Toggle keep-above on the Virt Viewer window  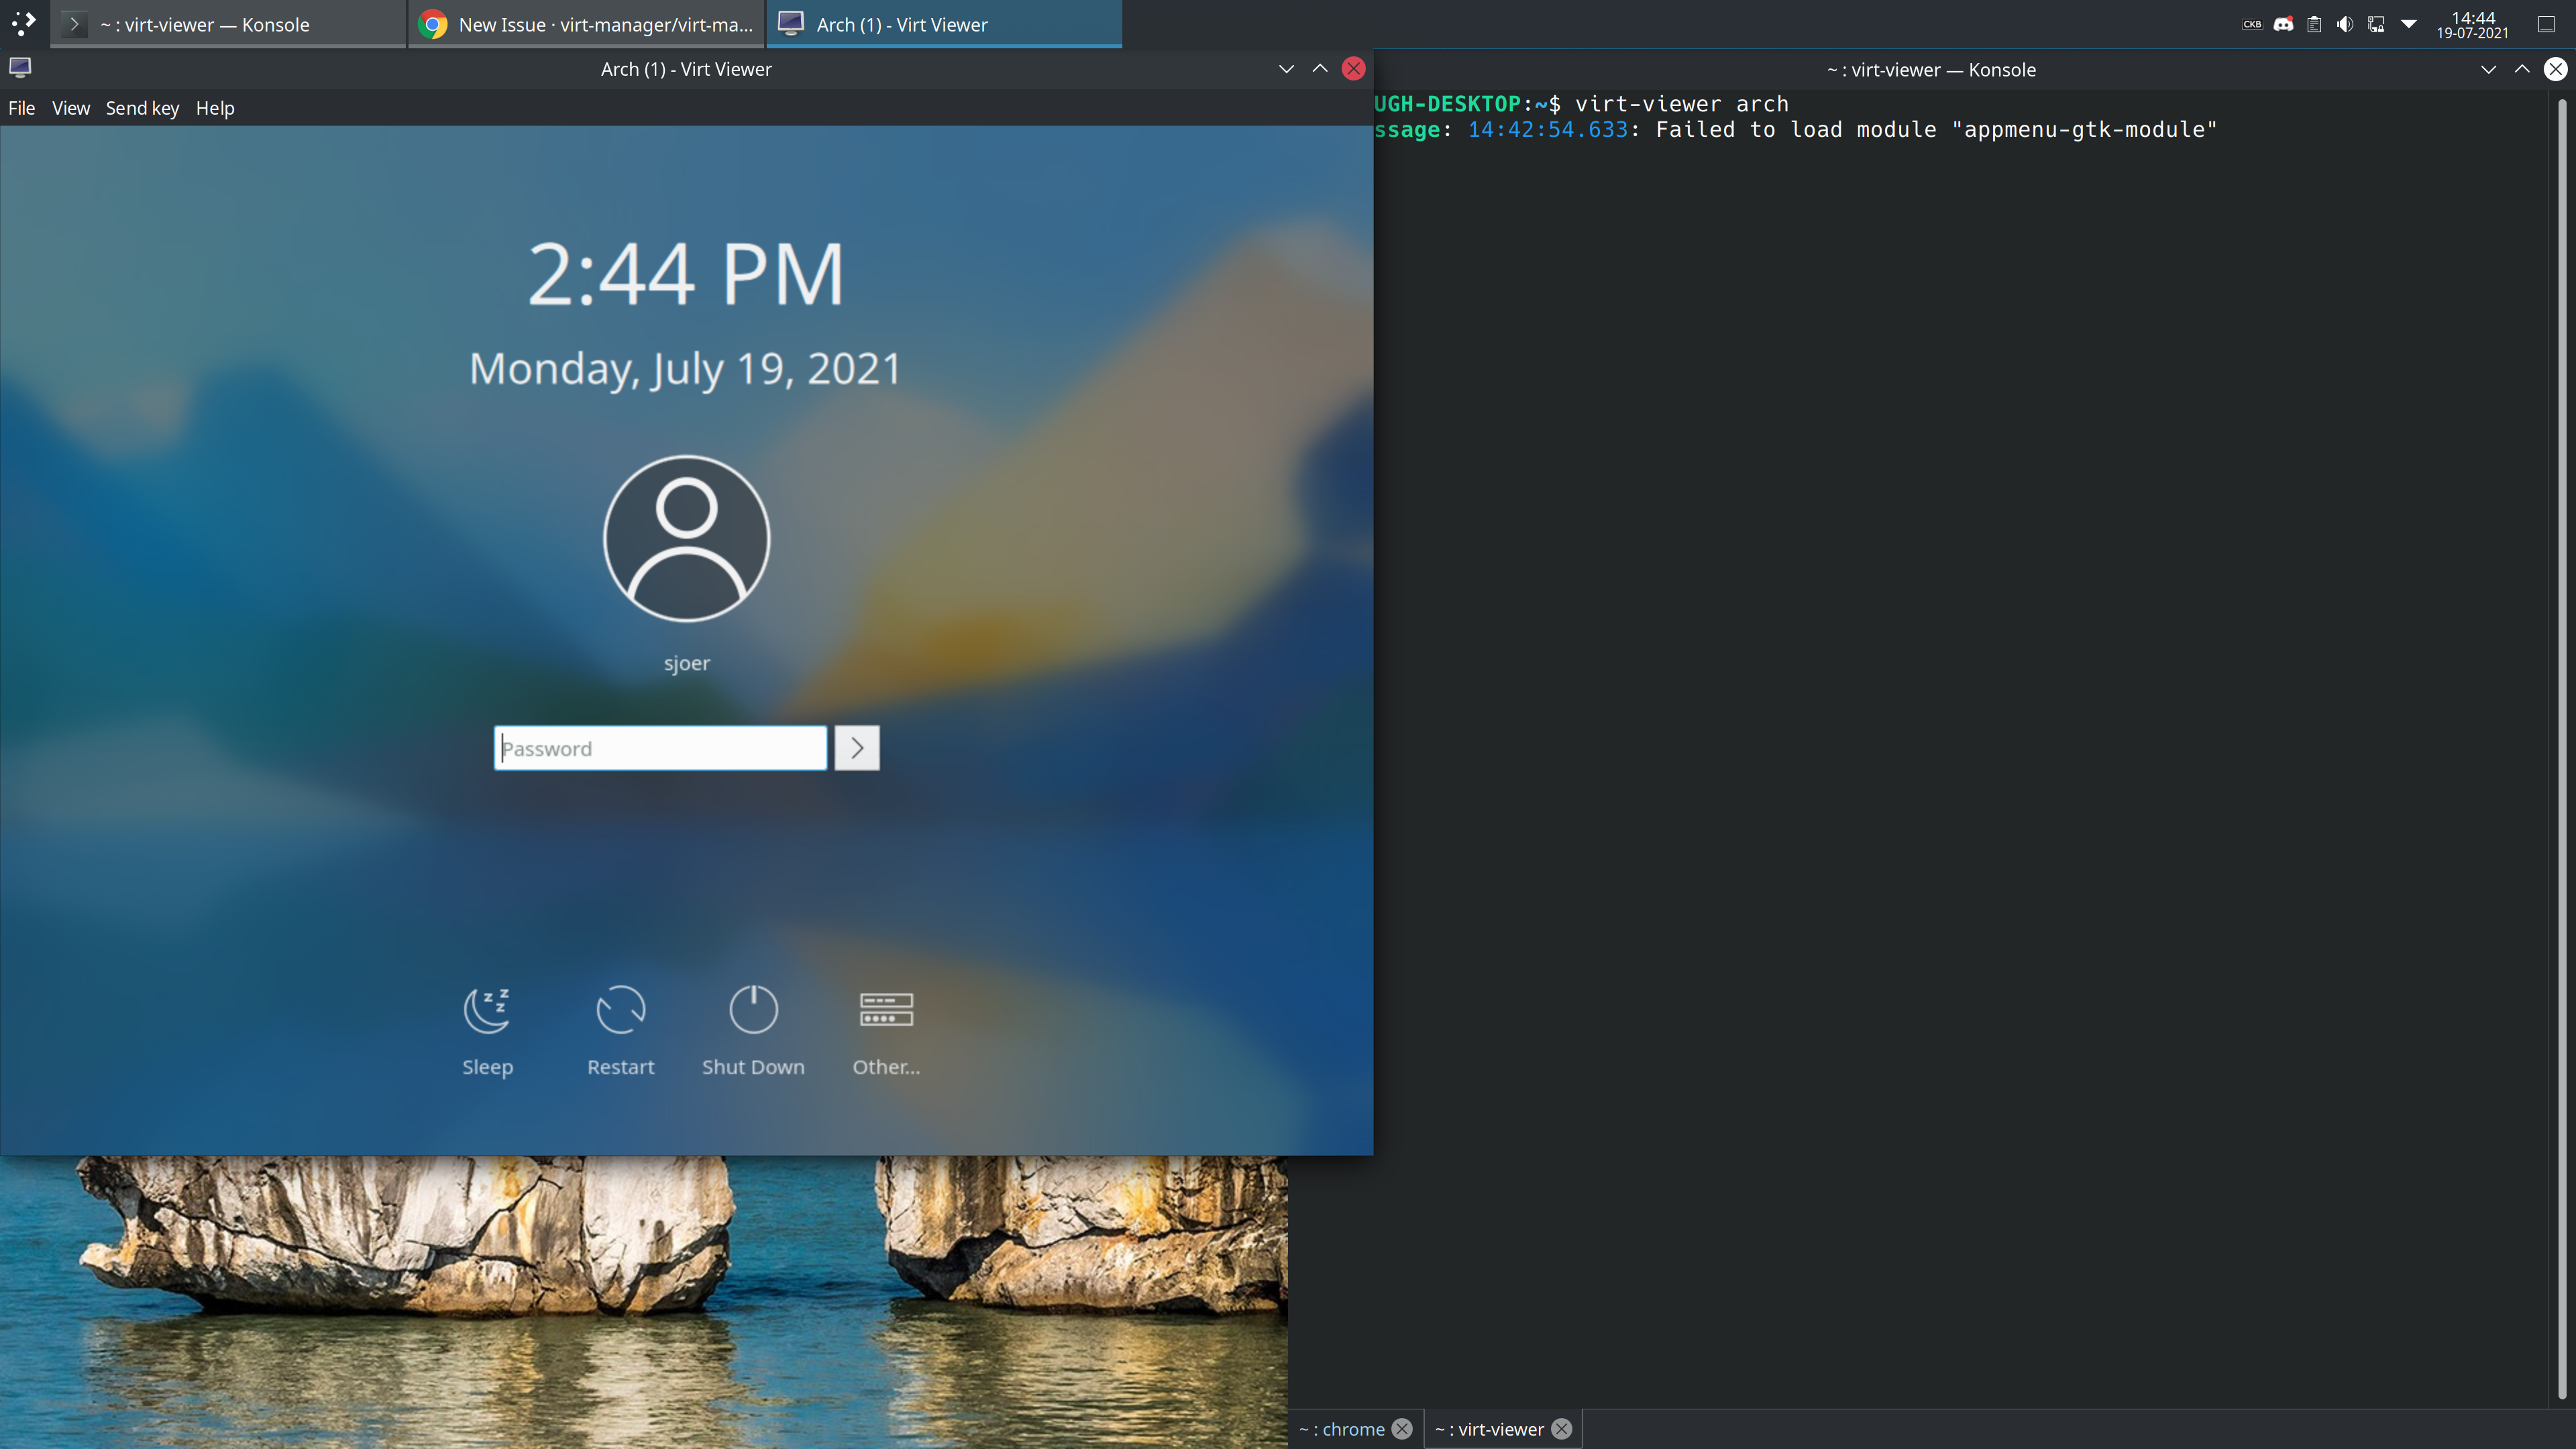tap(1319, 68)
